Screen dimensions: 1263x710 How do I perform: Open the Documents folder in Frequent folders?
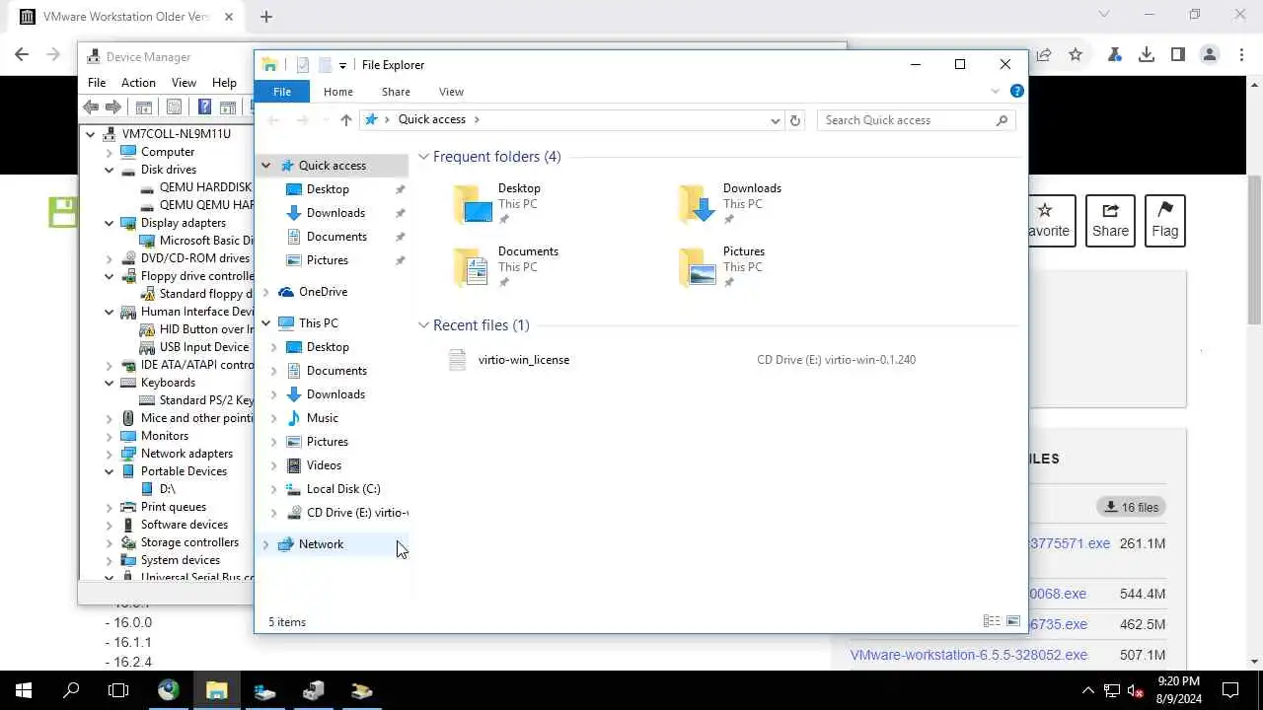[x=506, y=266]
